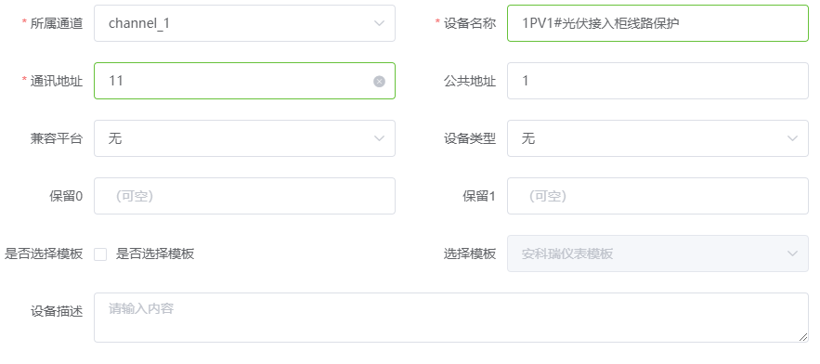Click the 是否选择模板 checkbox label text

point(155,254)
